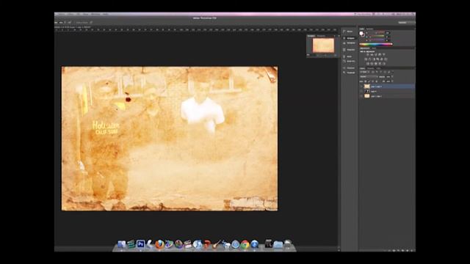Screen dimensions: 470x264
Task: Switch to the Swatches tab
Action: [x=369, y=29]
